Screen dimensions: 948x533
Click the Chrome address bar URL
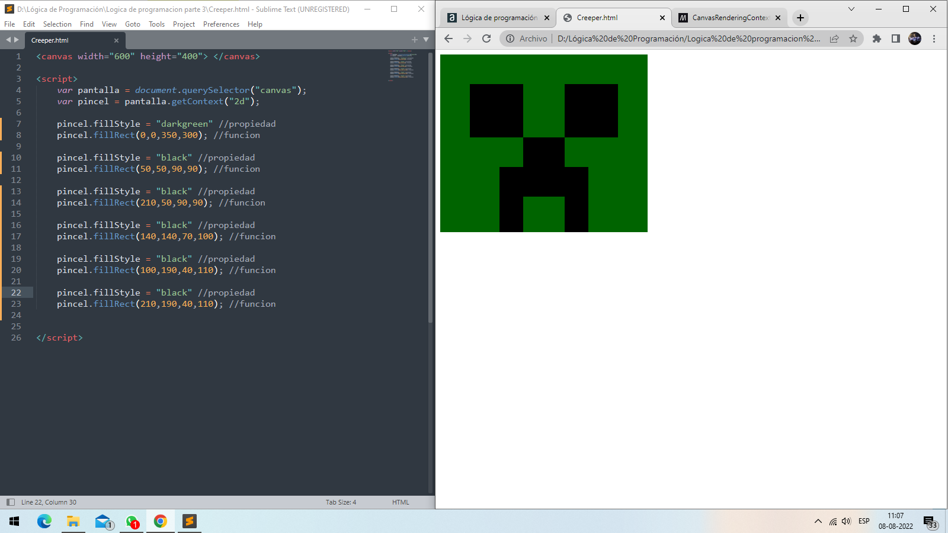coord(688,38)
